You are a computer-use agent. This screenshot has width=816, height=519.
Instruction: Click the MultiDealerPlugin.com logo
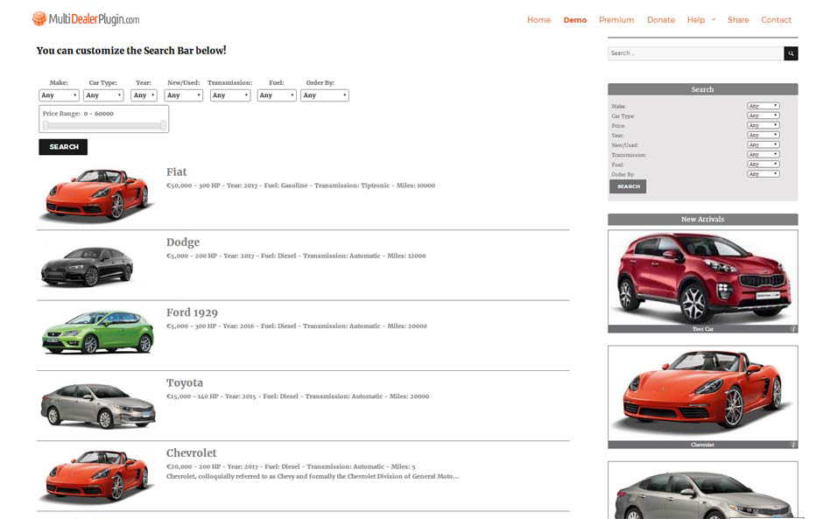point(86,18)
